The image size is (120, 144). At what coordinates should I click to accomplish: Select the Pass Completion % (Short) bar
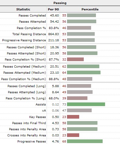coord(75,59)
